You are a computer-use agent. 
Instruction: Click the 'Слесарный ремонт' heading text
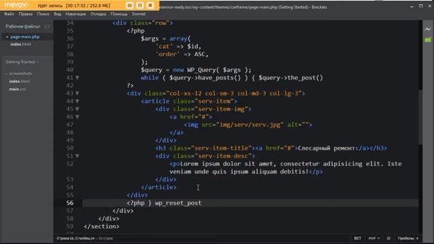pyautogui.click(x=326, y=148)
